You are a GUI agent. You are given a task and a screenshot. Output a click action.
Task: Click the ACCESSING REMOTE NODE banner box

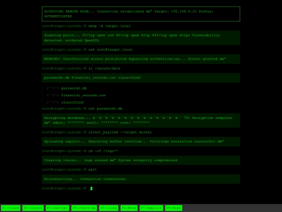click(x=141, y=14)
